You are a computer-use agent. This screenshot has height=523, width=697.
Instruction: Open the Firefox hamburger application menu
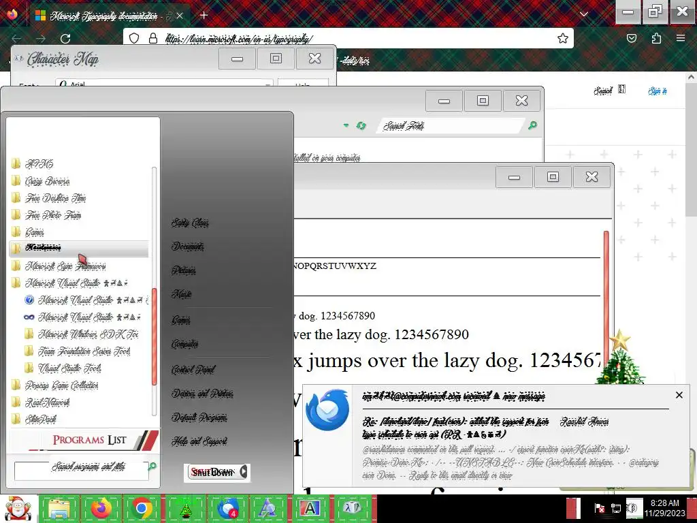pyautogui.click(x=681, y=38)
